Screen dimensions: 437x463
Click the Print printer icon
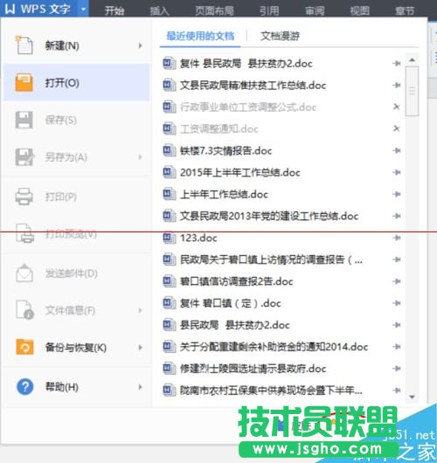(x=24, y=197)
